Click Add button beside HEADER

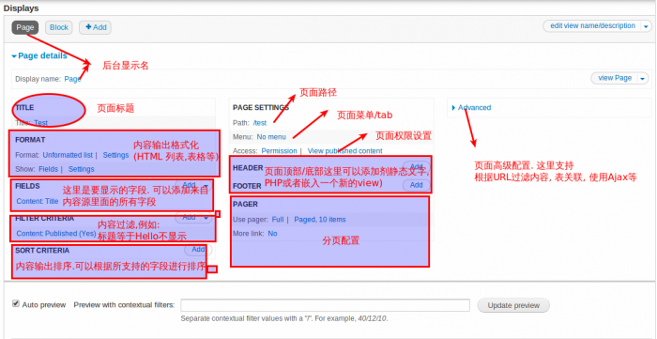(416, 166)
